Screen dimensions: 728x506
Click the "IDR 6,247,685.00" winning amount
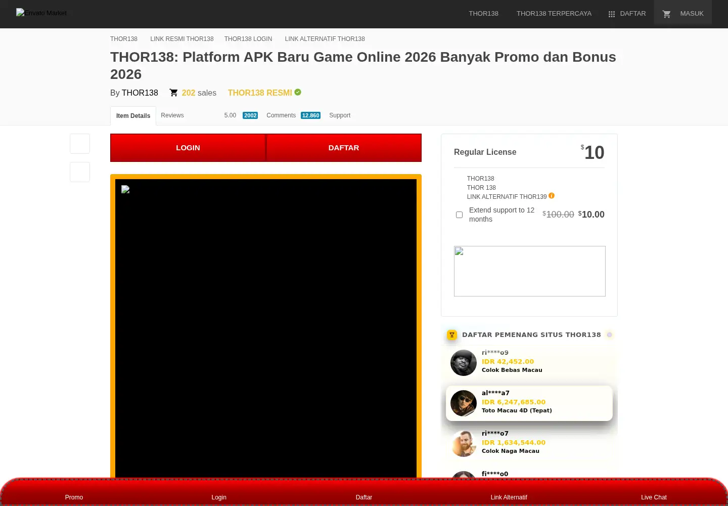tap(514, 402)
